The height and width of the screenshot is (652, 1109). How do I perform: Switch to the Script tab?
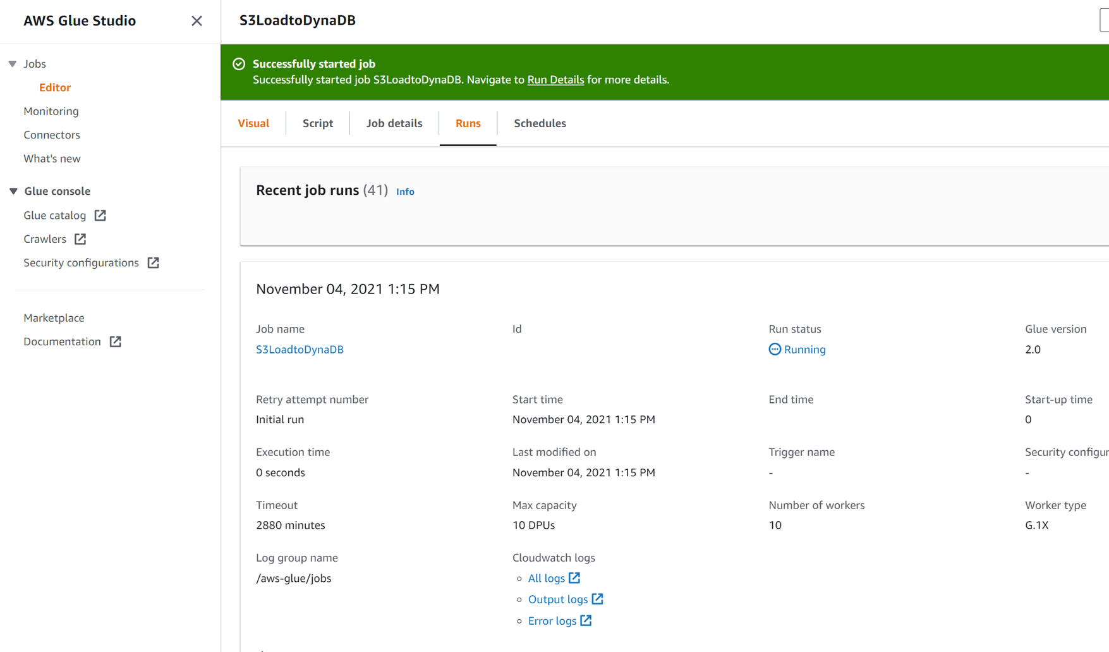317,123
